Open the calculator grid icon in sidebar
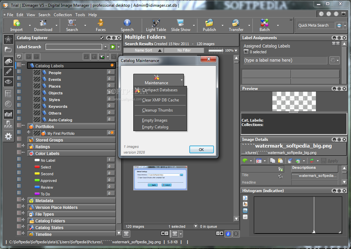This screenshot has width=351, height=249. [x=8, y=94]
